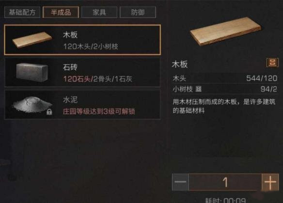Decrease quantity with the minus button
Viewport: 283px width, 203px height.
[x=180, y=182]
